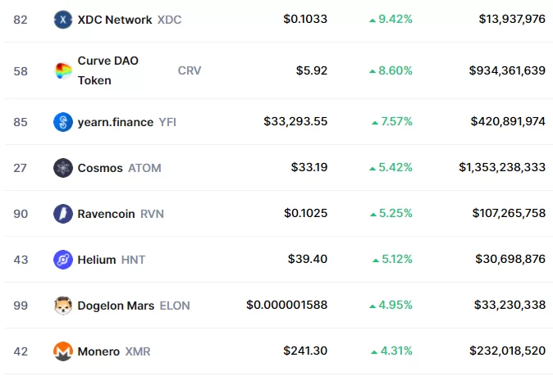Click the XDC Network coin logo
This screenshot has width=553, height=385.
[63, 19]
